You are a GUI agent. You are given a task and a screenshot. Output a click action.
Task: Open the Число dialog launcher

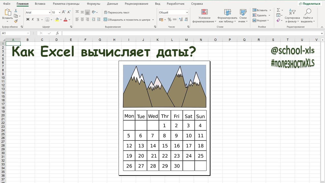188,27
